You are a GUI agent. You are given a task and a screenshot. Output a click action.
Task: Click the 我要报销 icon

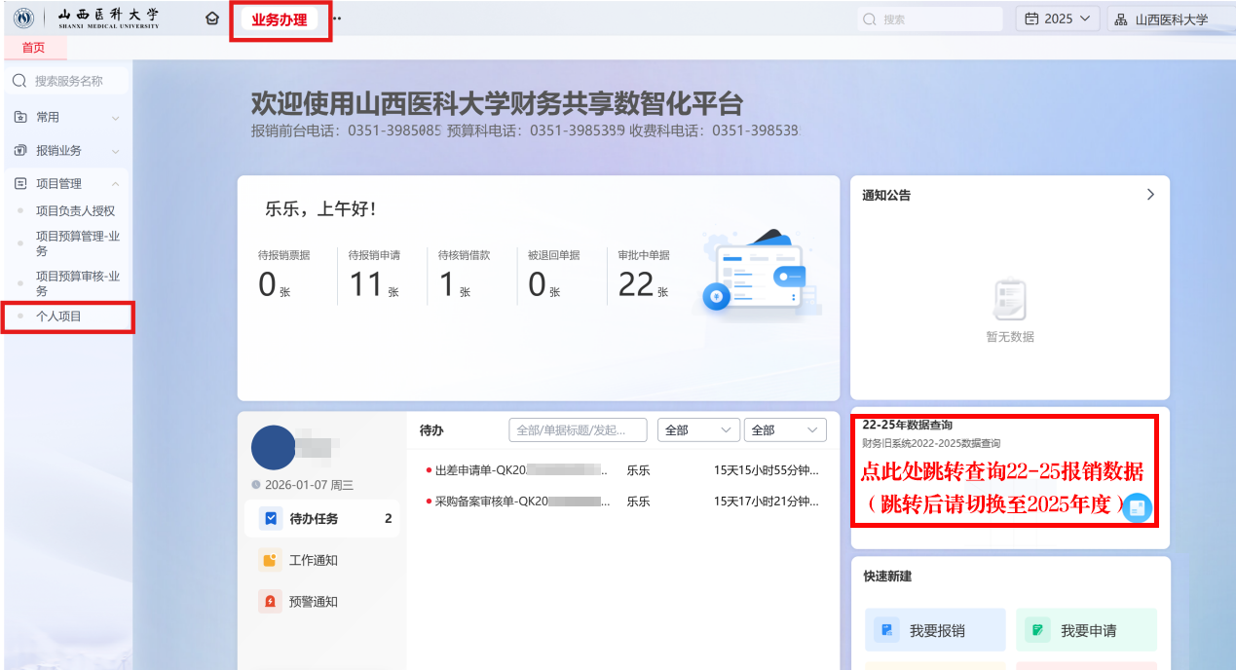pyautogui.click(x=887, y=630)
